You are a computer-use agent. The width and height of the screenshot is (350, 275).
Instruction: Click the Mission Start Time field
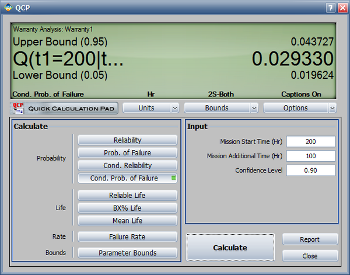(311, 141)
